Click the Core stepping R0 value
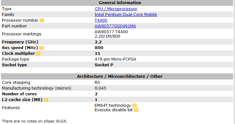235x124 pixels. point(97,83)
